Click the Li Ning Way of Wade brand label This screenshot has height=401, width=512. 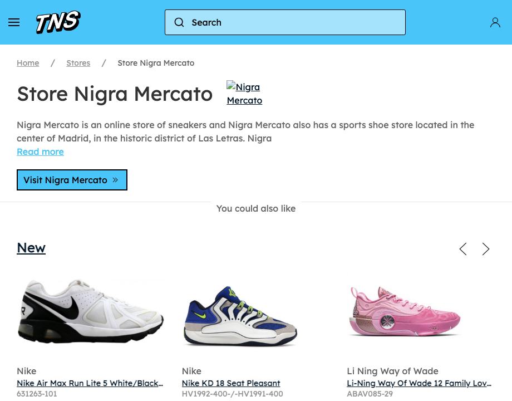click(392, 371)
